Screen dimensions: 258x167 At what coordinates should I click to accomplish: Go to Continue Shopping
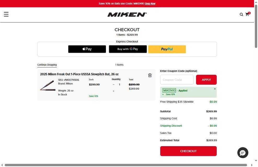47,65
